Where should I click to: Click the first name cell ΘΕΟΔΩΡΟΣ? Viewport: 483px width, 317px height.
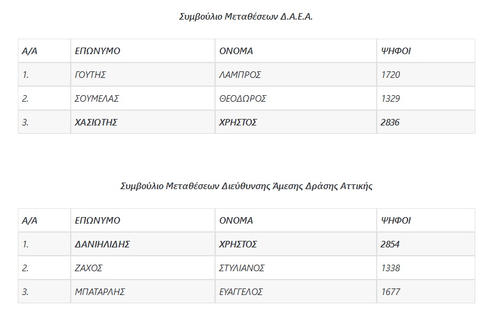point(243,99)
